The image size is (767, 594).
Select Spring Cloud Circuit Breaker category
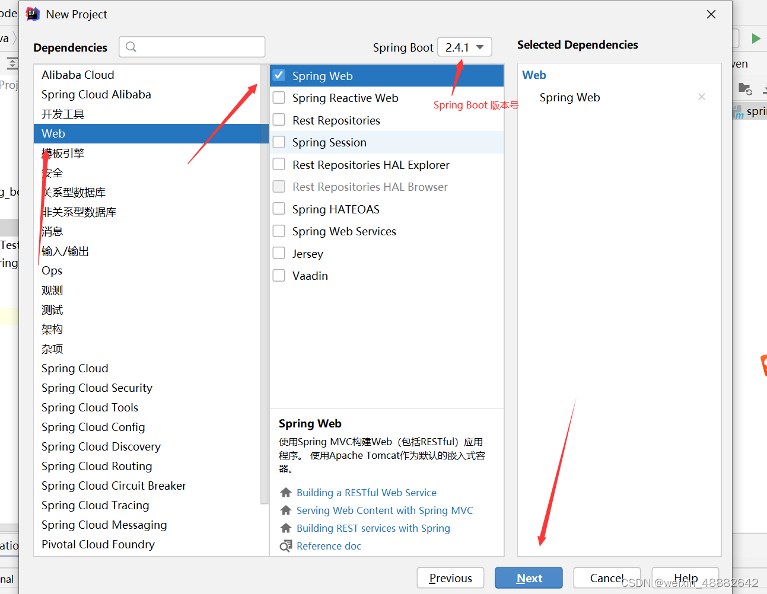tap(147, 486)
